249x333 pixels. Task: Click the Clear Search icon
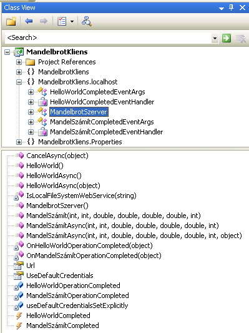(241, 39)
